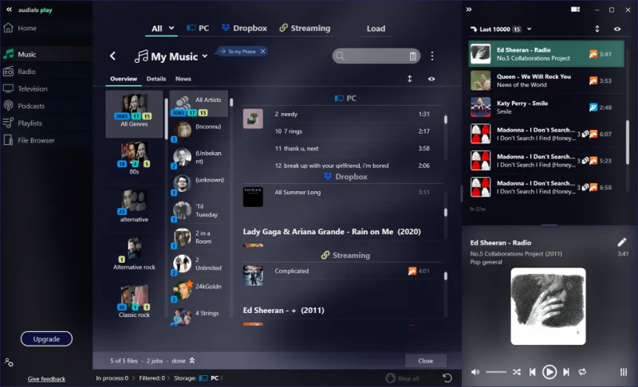638x387 pixels.
Task: Click the volume speaker icon
Action: pyautogui.click(x=475, y=372)
